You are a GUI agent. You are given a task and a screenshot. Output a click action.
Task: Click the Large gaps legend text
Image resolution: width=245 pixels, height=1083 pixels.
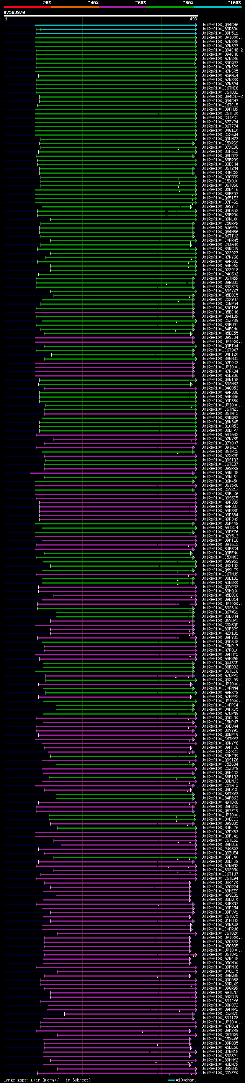point(46,1080)
